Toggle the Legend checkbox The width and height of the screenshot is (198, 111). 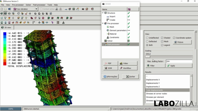point(162,45)
